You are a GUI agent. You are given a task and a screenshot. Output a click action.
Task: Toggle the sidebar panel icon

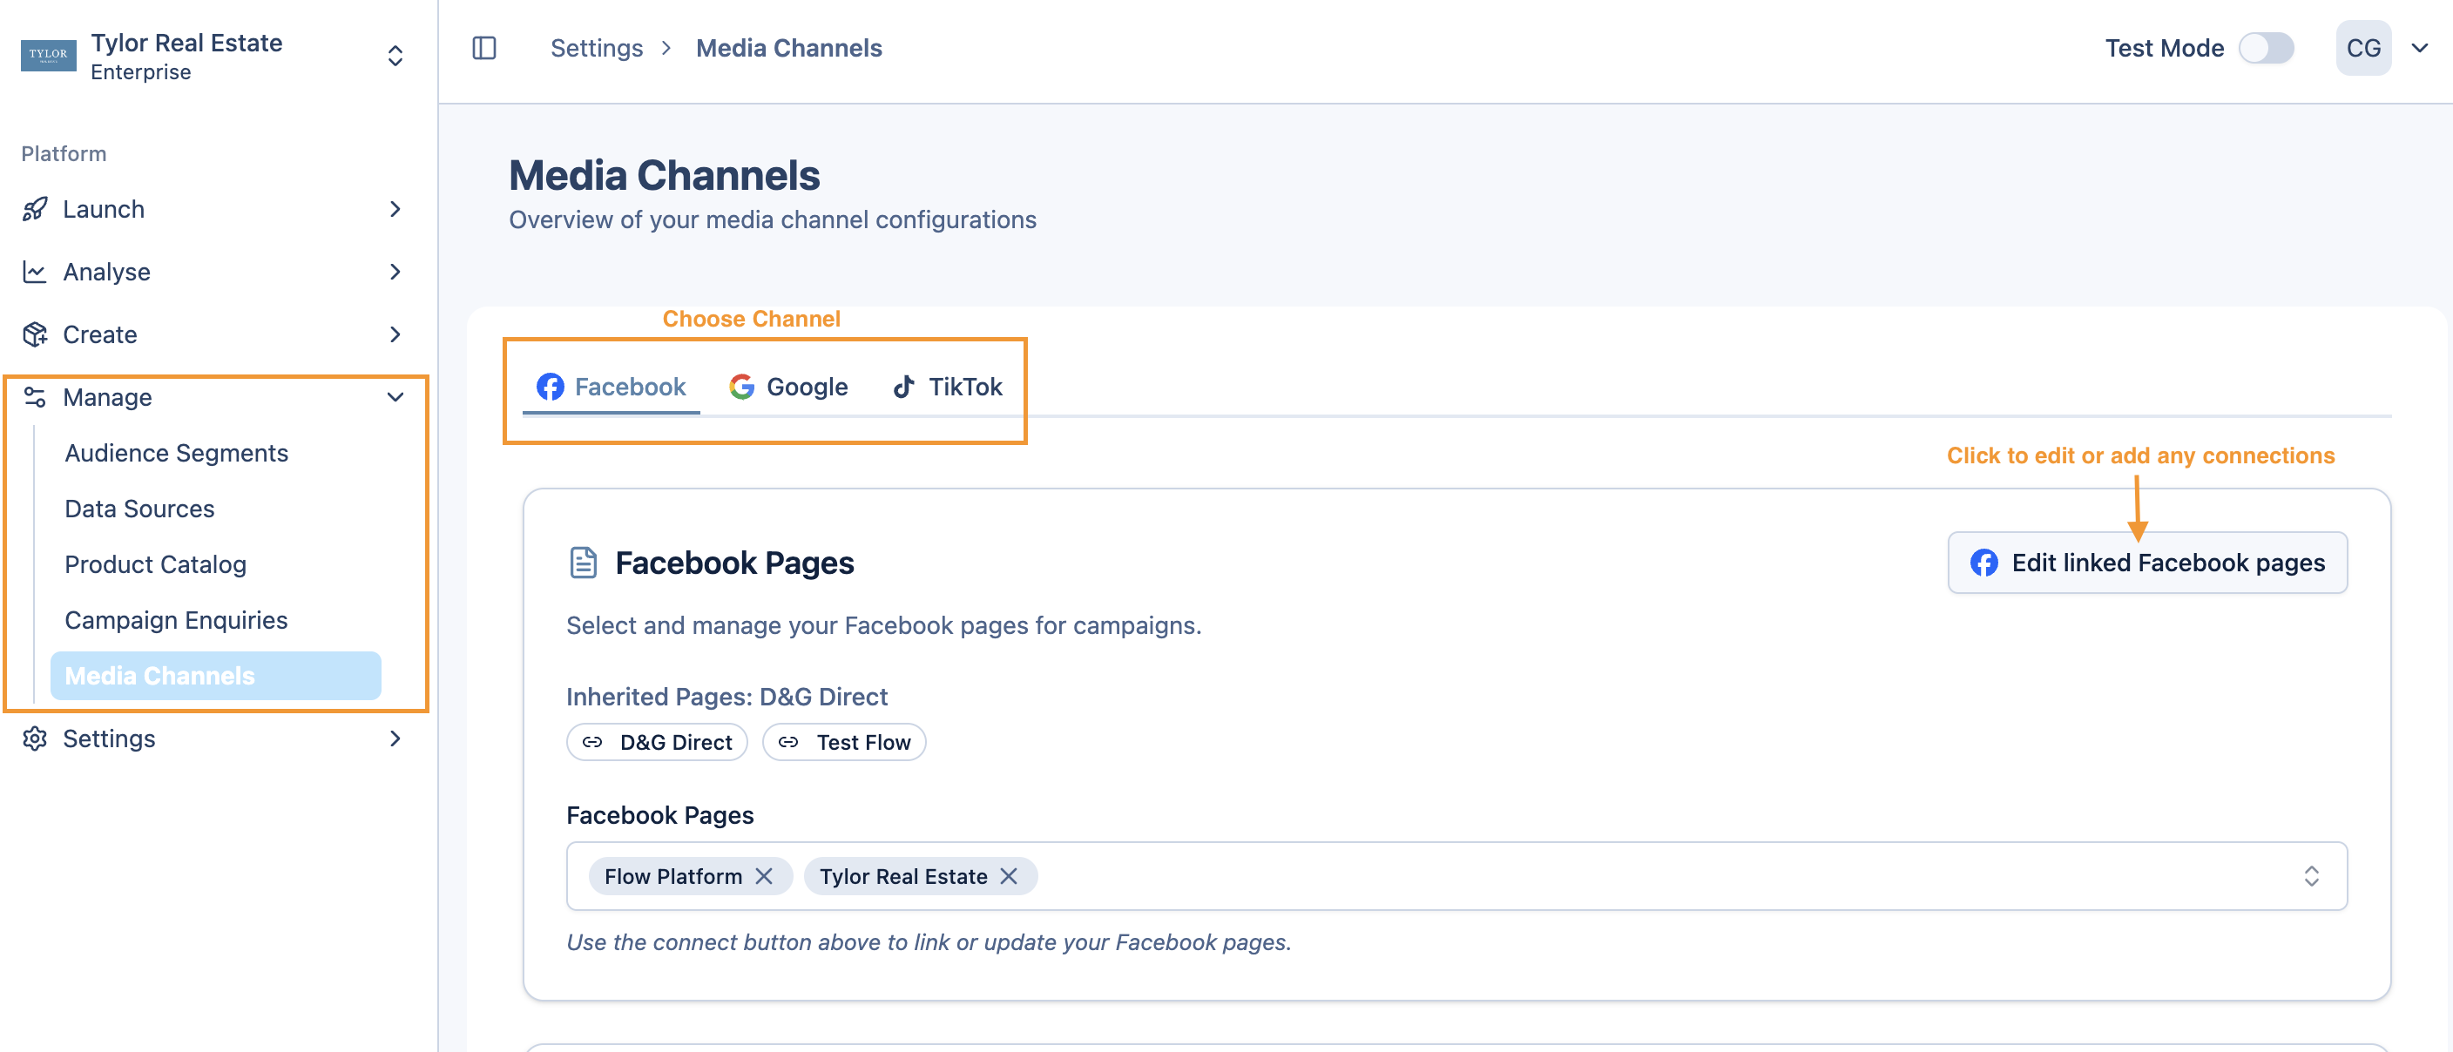point(483,48)
